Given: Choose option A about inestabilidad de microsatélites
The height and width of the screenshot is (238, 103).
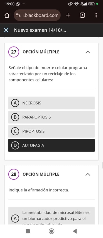Looking at the screenshot, I should [x=51, y=216].
